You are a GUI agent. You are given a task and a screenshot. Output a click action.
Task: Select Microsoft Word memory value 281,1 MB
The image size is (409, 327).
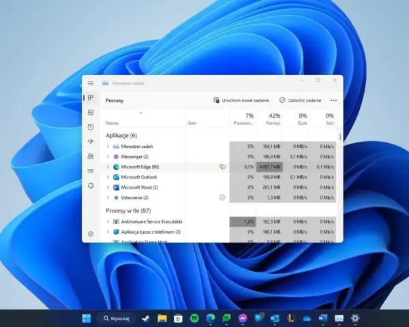point(271,187)
